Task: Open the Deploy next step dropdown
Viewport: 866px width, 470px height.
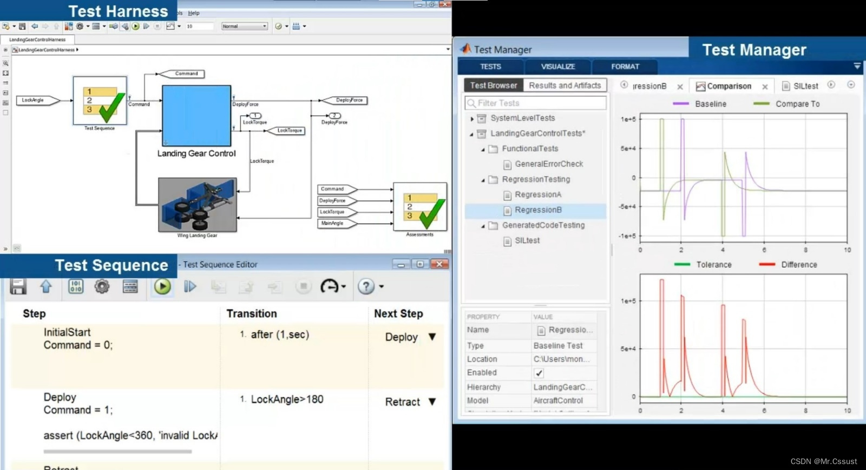Action: (432, 337)
